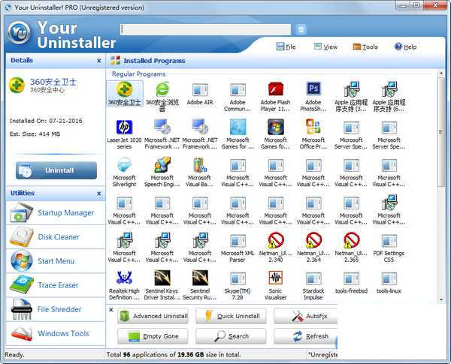The image size is (451, 364).
Task: Open Trace Eraser utility
Action: point(56,285)
